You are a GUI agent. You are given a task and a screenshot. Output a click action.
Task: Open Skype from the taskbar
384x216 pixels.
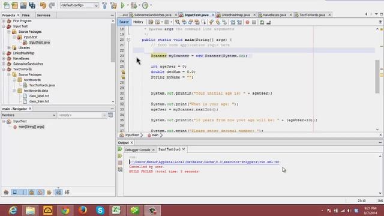tap(100, 211)
